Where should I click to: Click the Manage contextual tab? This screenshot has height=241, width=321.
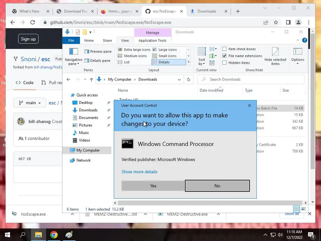click(153, 33)
